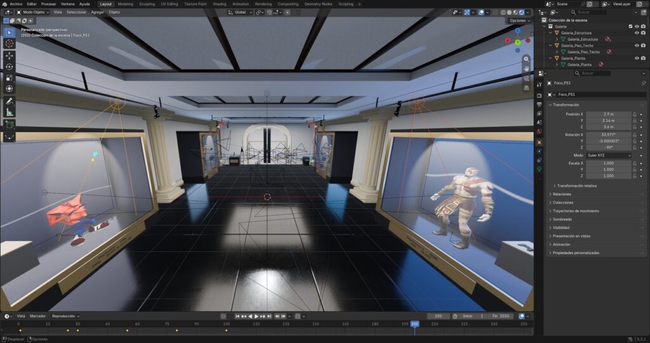Uncheck the Galeria collection exclude checkbox
The image size is (650, 343).
coord(630,27)
